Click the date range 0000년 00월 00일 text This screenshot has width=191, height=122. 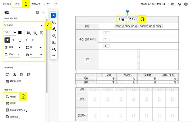click(138, 26)
